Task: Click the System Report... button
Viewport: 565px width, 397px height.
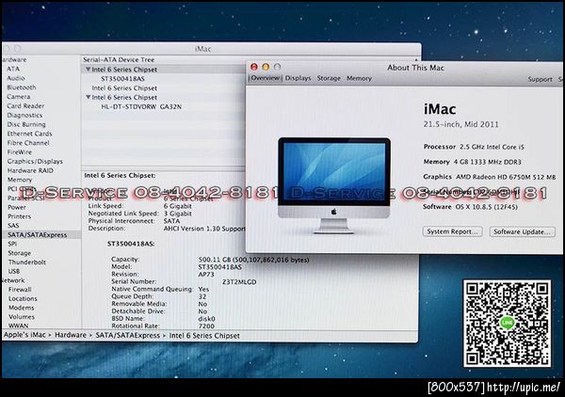Action: (x=453, y=231)
